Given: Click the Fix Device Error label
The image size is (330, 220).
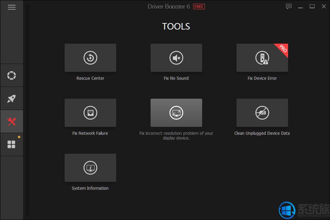Looking at the screenshot, I should click(x=262, y=78).
